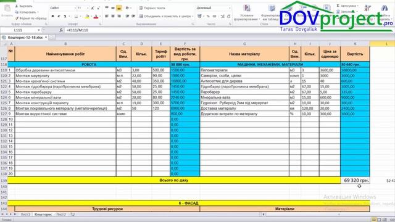Select the column K header
395x222 pixels.
click(x=355, y=44)
